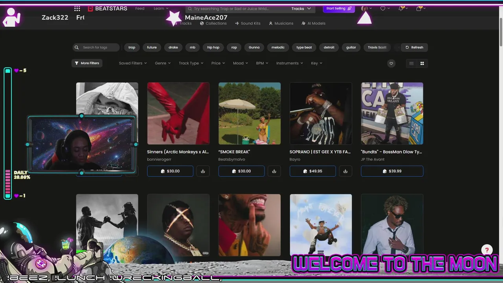Click the favorites heart filter icon

click(x=391, y=63)
